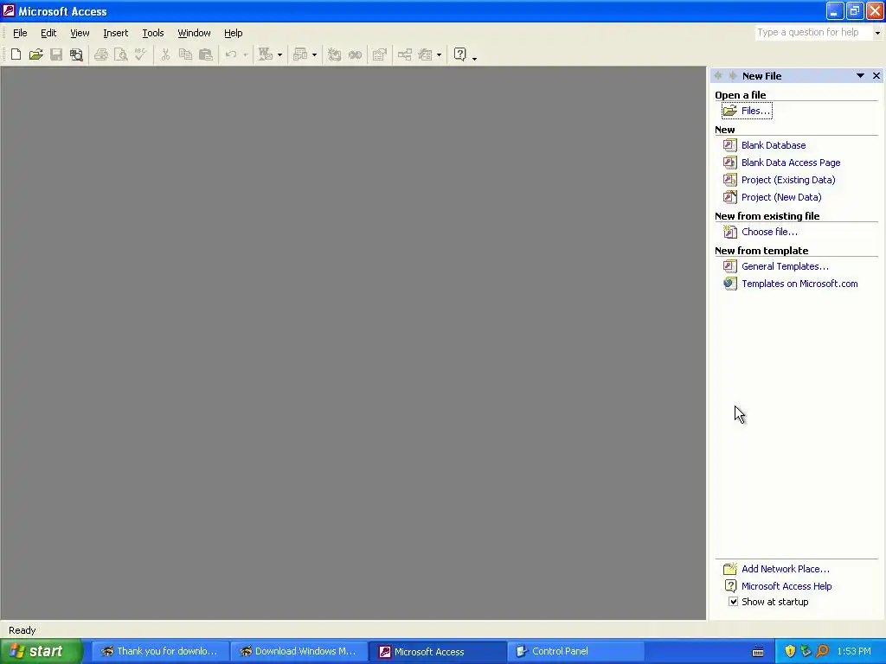
Task: Close the New File task pane
Action: click(x=876, y=76)
